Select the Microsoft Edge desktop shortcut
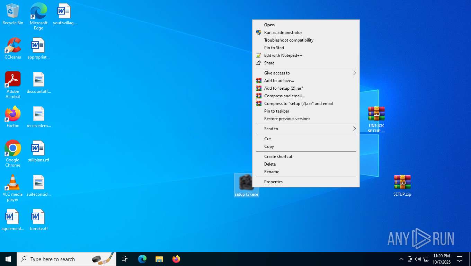Viewport: 471px width, 266px height. [x=38, y=16]
